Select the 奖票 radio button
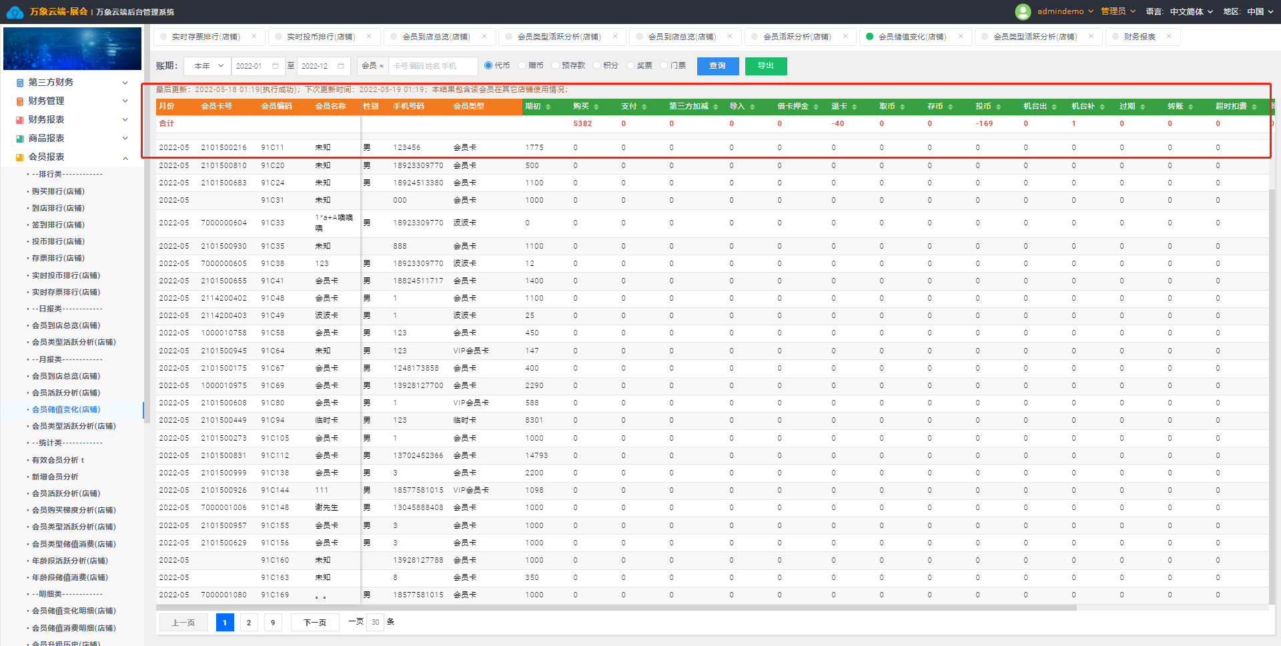Viewport: 1281px width, 646px height. coord(630,65)
